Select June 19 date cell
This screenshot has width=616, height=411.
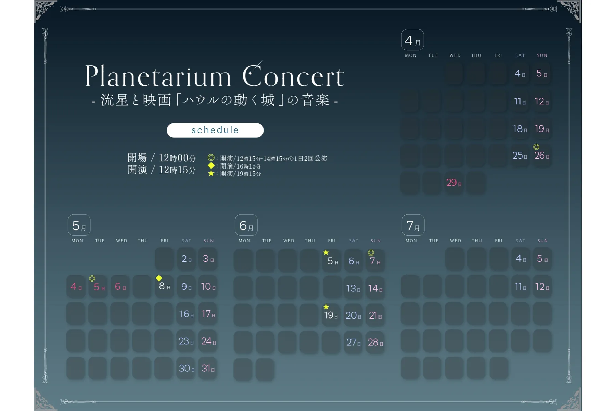point(332,315)
